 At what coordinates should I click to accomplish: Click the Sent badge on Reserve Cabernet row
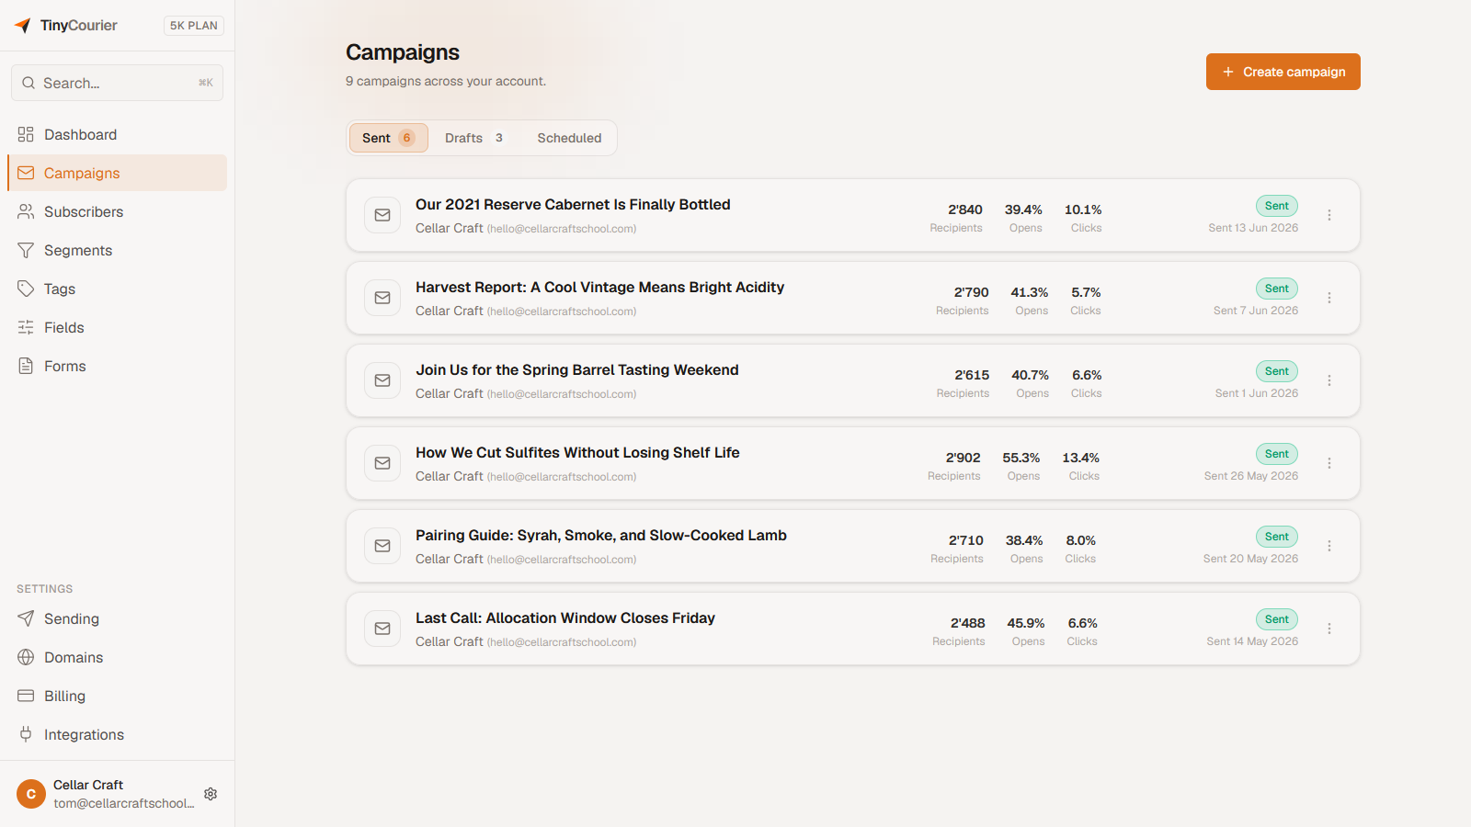[1277, 206]
